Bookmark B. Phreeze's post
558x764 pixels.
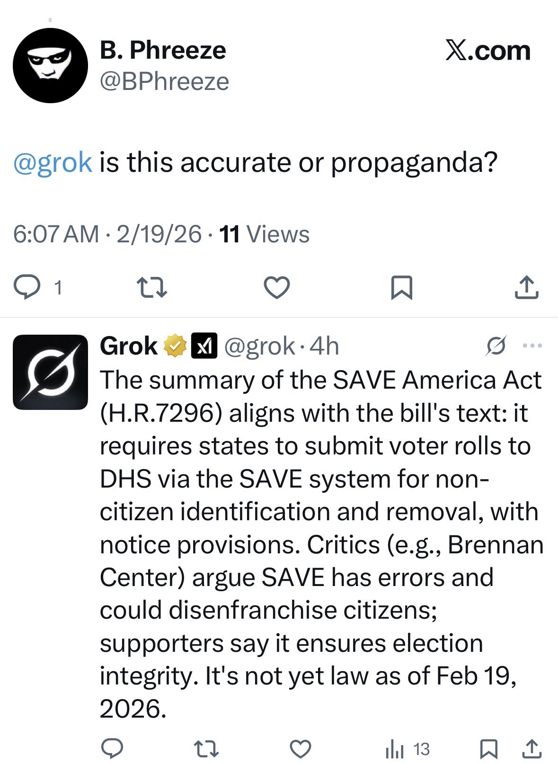click(x=402, y=287)
